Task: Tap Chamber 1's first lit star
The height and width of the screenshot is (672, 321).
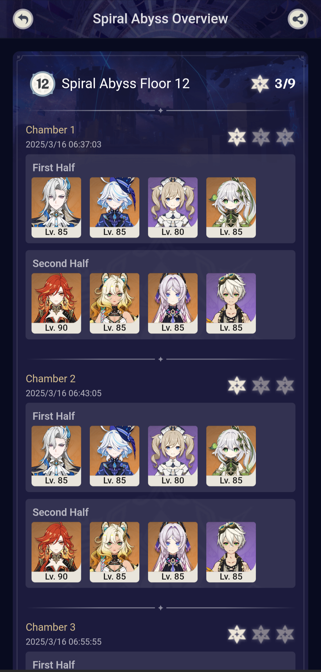Action: (x=237, y=137)
